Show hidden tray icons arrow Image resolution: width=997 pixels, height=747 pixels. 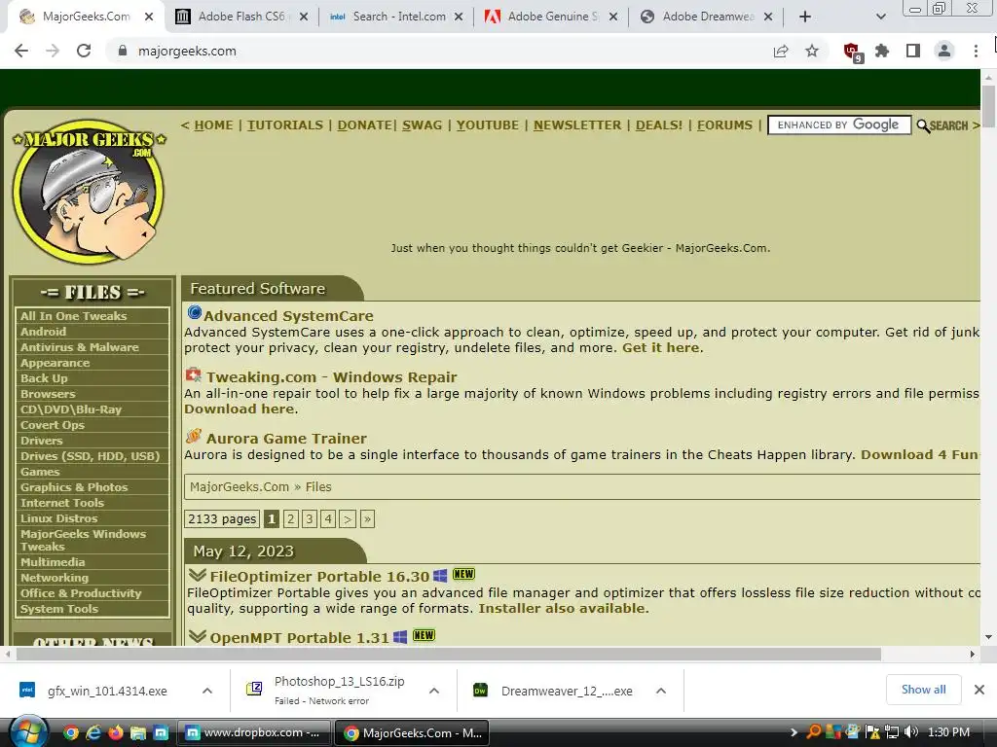pos(794,732)
